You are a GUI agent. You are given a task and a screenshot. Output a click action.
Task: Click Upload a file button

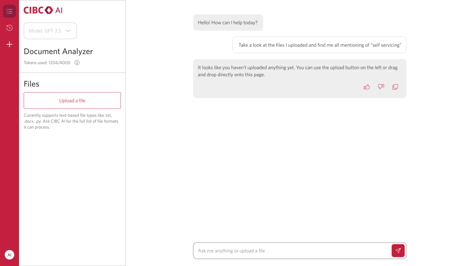pos(72,100)
